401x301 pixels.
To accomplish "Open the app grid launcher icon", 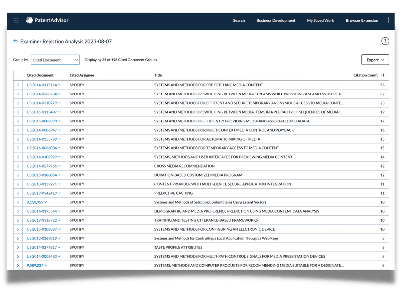I will [x=16, y=20].
